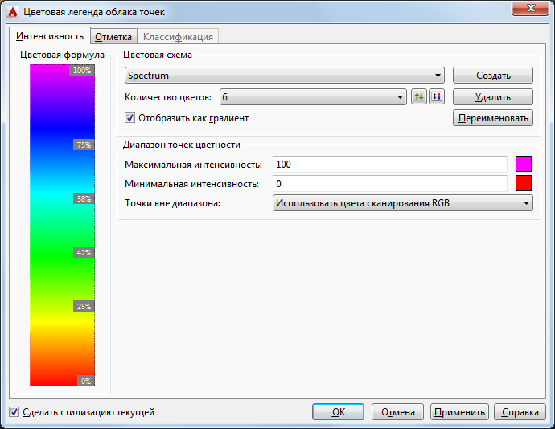This screenshot has height=429, width=555.
Task: Click the Создать button
Action: pyautogui.click(x=493, y=76)
